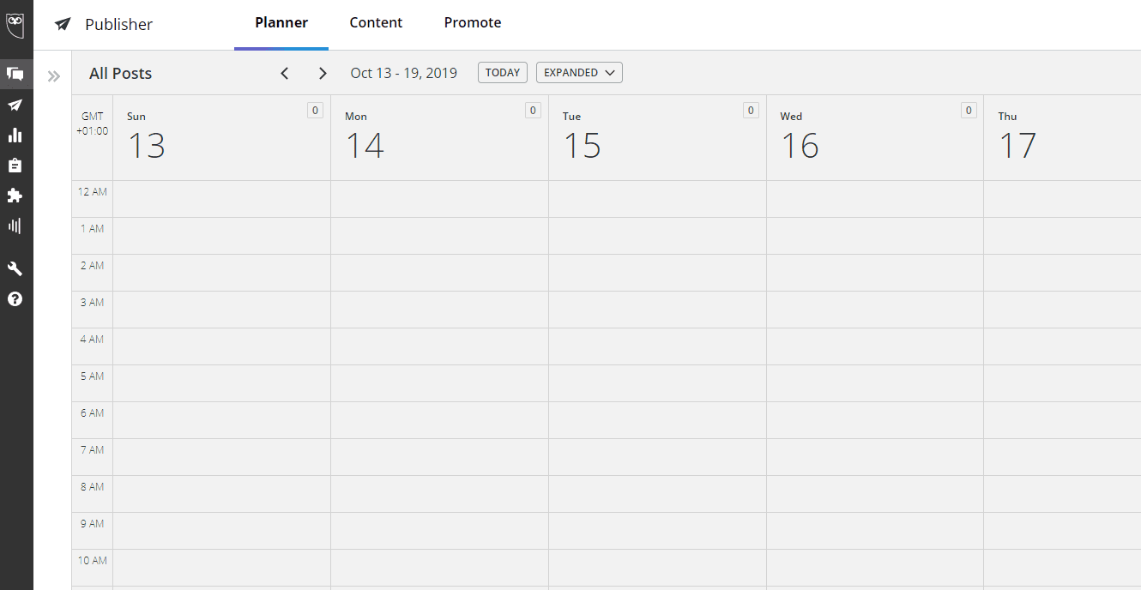1141x590 pixels.
Task: Click the 1 AM time label
Action: (x=93, y=229)
